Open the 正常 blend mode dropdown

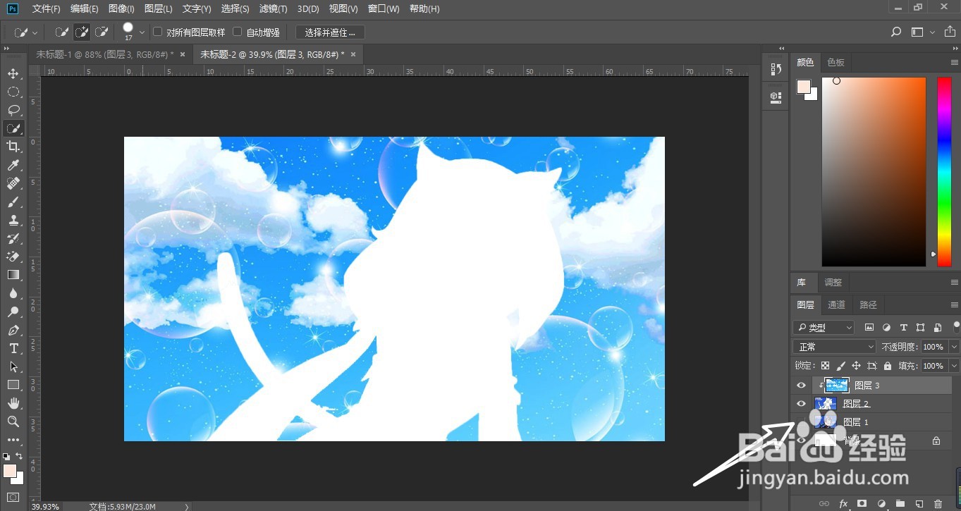point(834,347)
